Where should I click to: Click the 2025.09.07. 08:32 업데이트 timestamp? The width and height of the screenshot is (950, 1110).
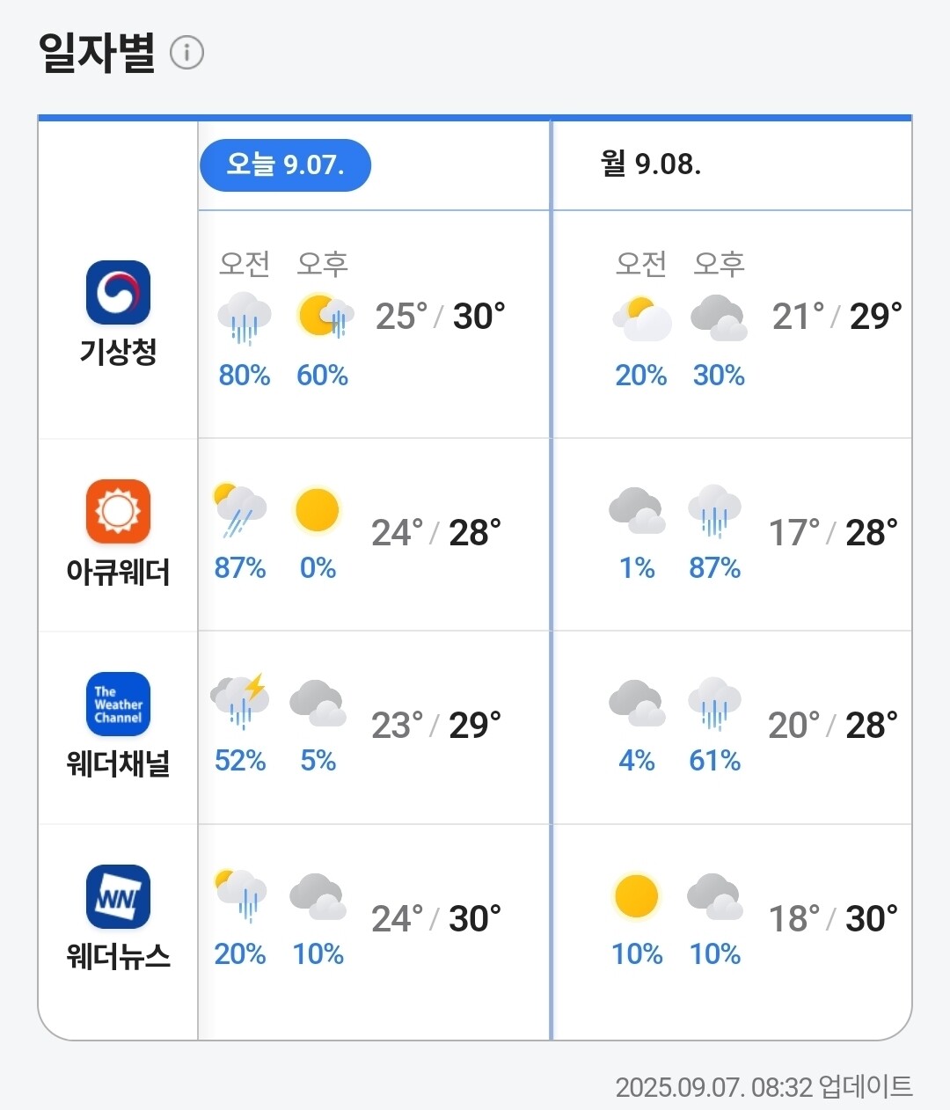click(x=764, y=1087)
